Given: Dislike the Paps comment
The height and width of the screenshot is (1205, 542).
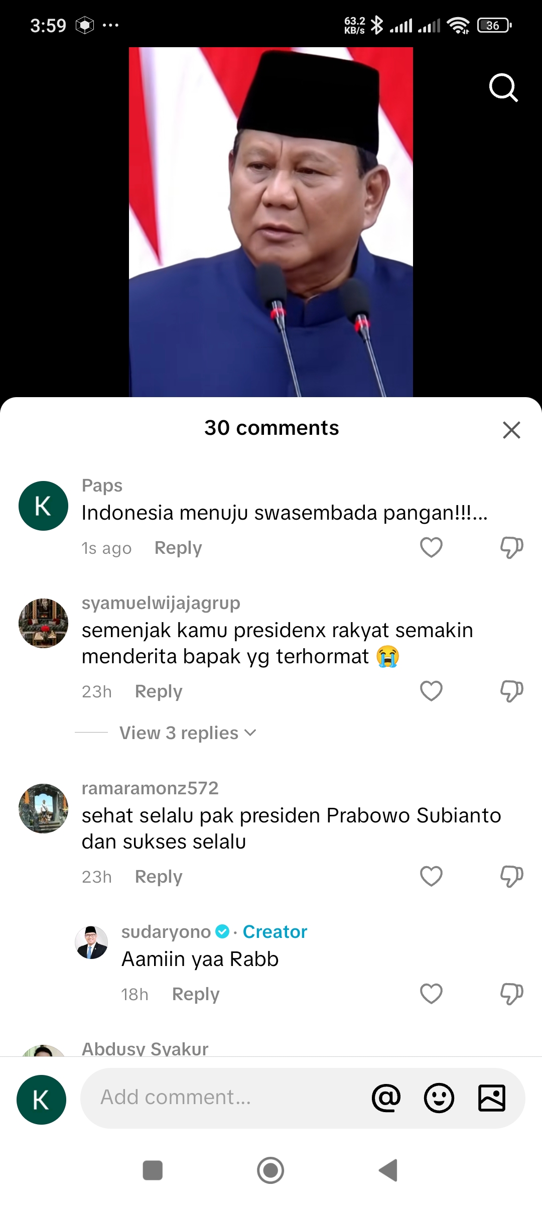Looking at the screenshot, I should tap(511, 547).
